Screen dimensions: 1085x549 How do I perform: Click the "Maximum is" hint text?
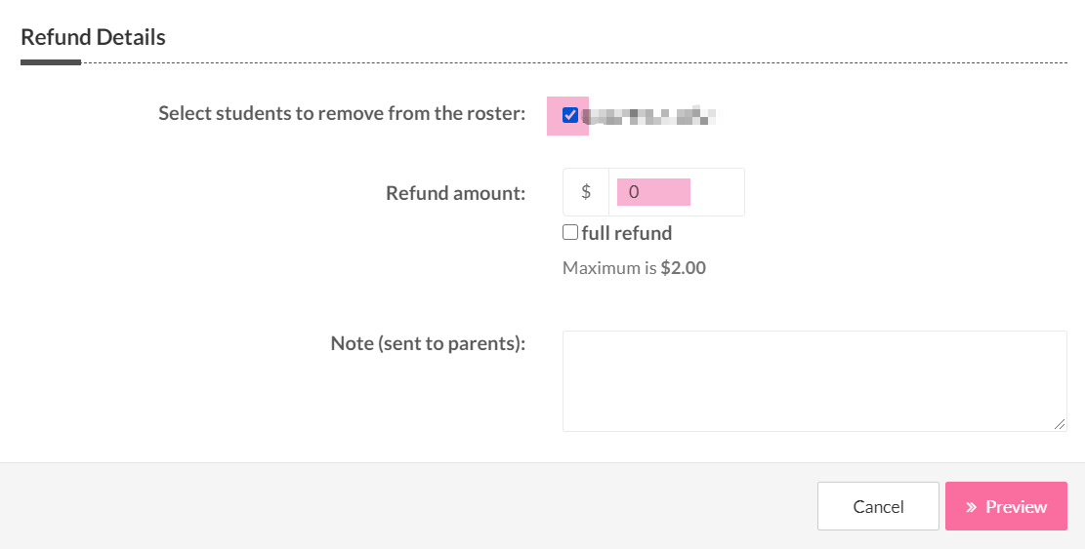click(x=608, y=268)
